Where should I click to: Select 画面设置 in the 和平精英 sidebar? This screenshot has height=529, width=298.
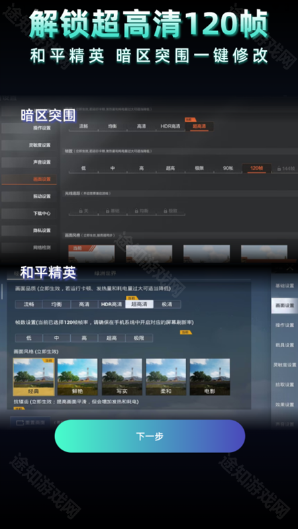285,305
